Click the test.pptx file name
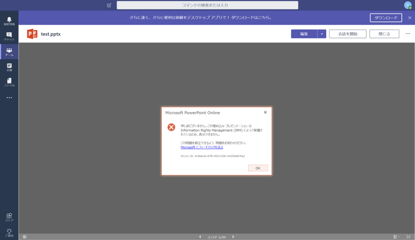The image size is (415, 240). coord(51,34)
